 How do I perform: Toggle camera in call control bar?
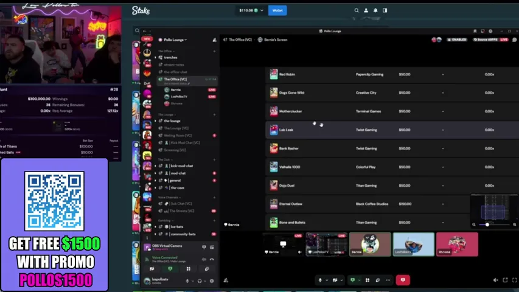point(335,280)
